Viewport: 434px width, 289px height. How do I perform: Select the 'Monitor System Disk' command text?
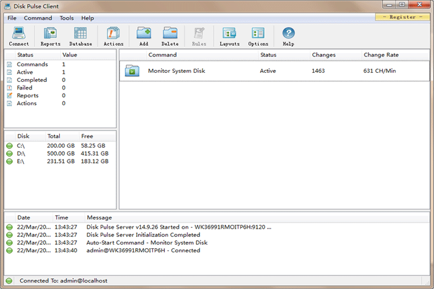177,71
